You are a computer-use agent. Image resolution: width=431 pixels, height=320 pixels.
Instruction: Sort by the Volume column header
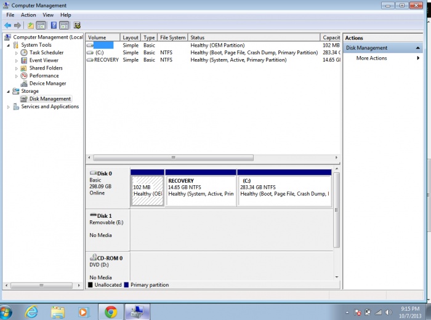(103, 38)
